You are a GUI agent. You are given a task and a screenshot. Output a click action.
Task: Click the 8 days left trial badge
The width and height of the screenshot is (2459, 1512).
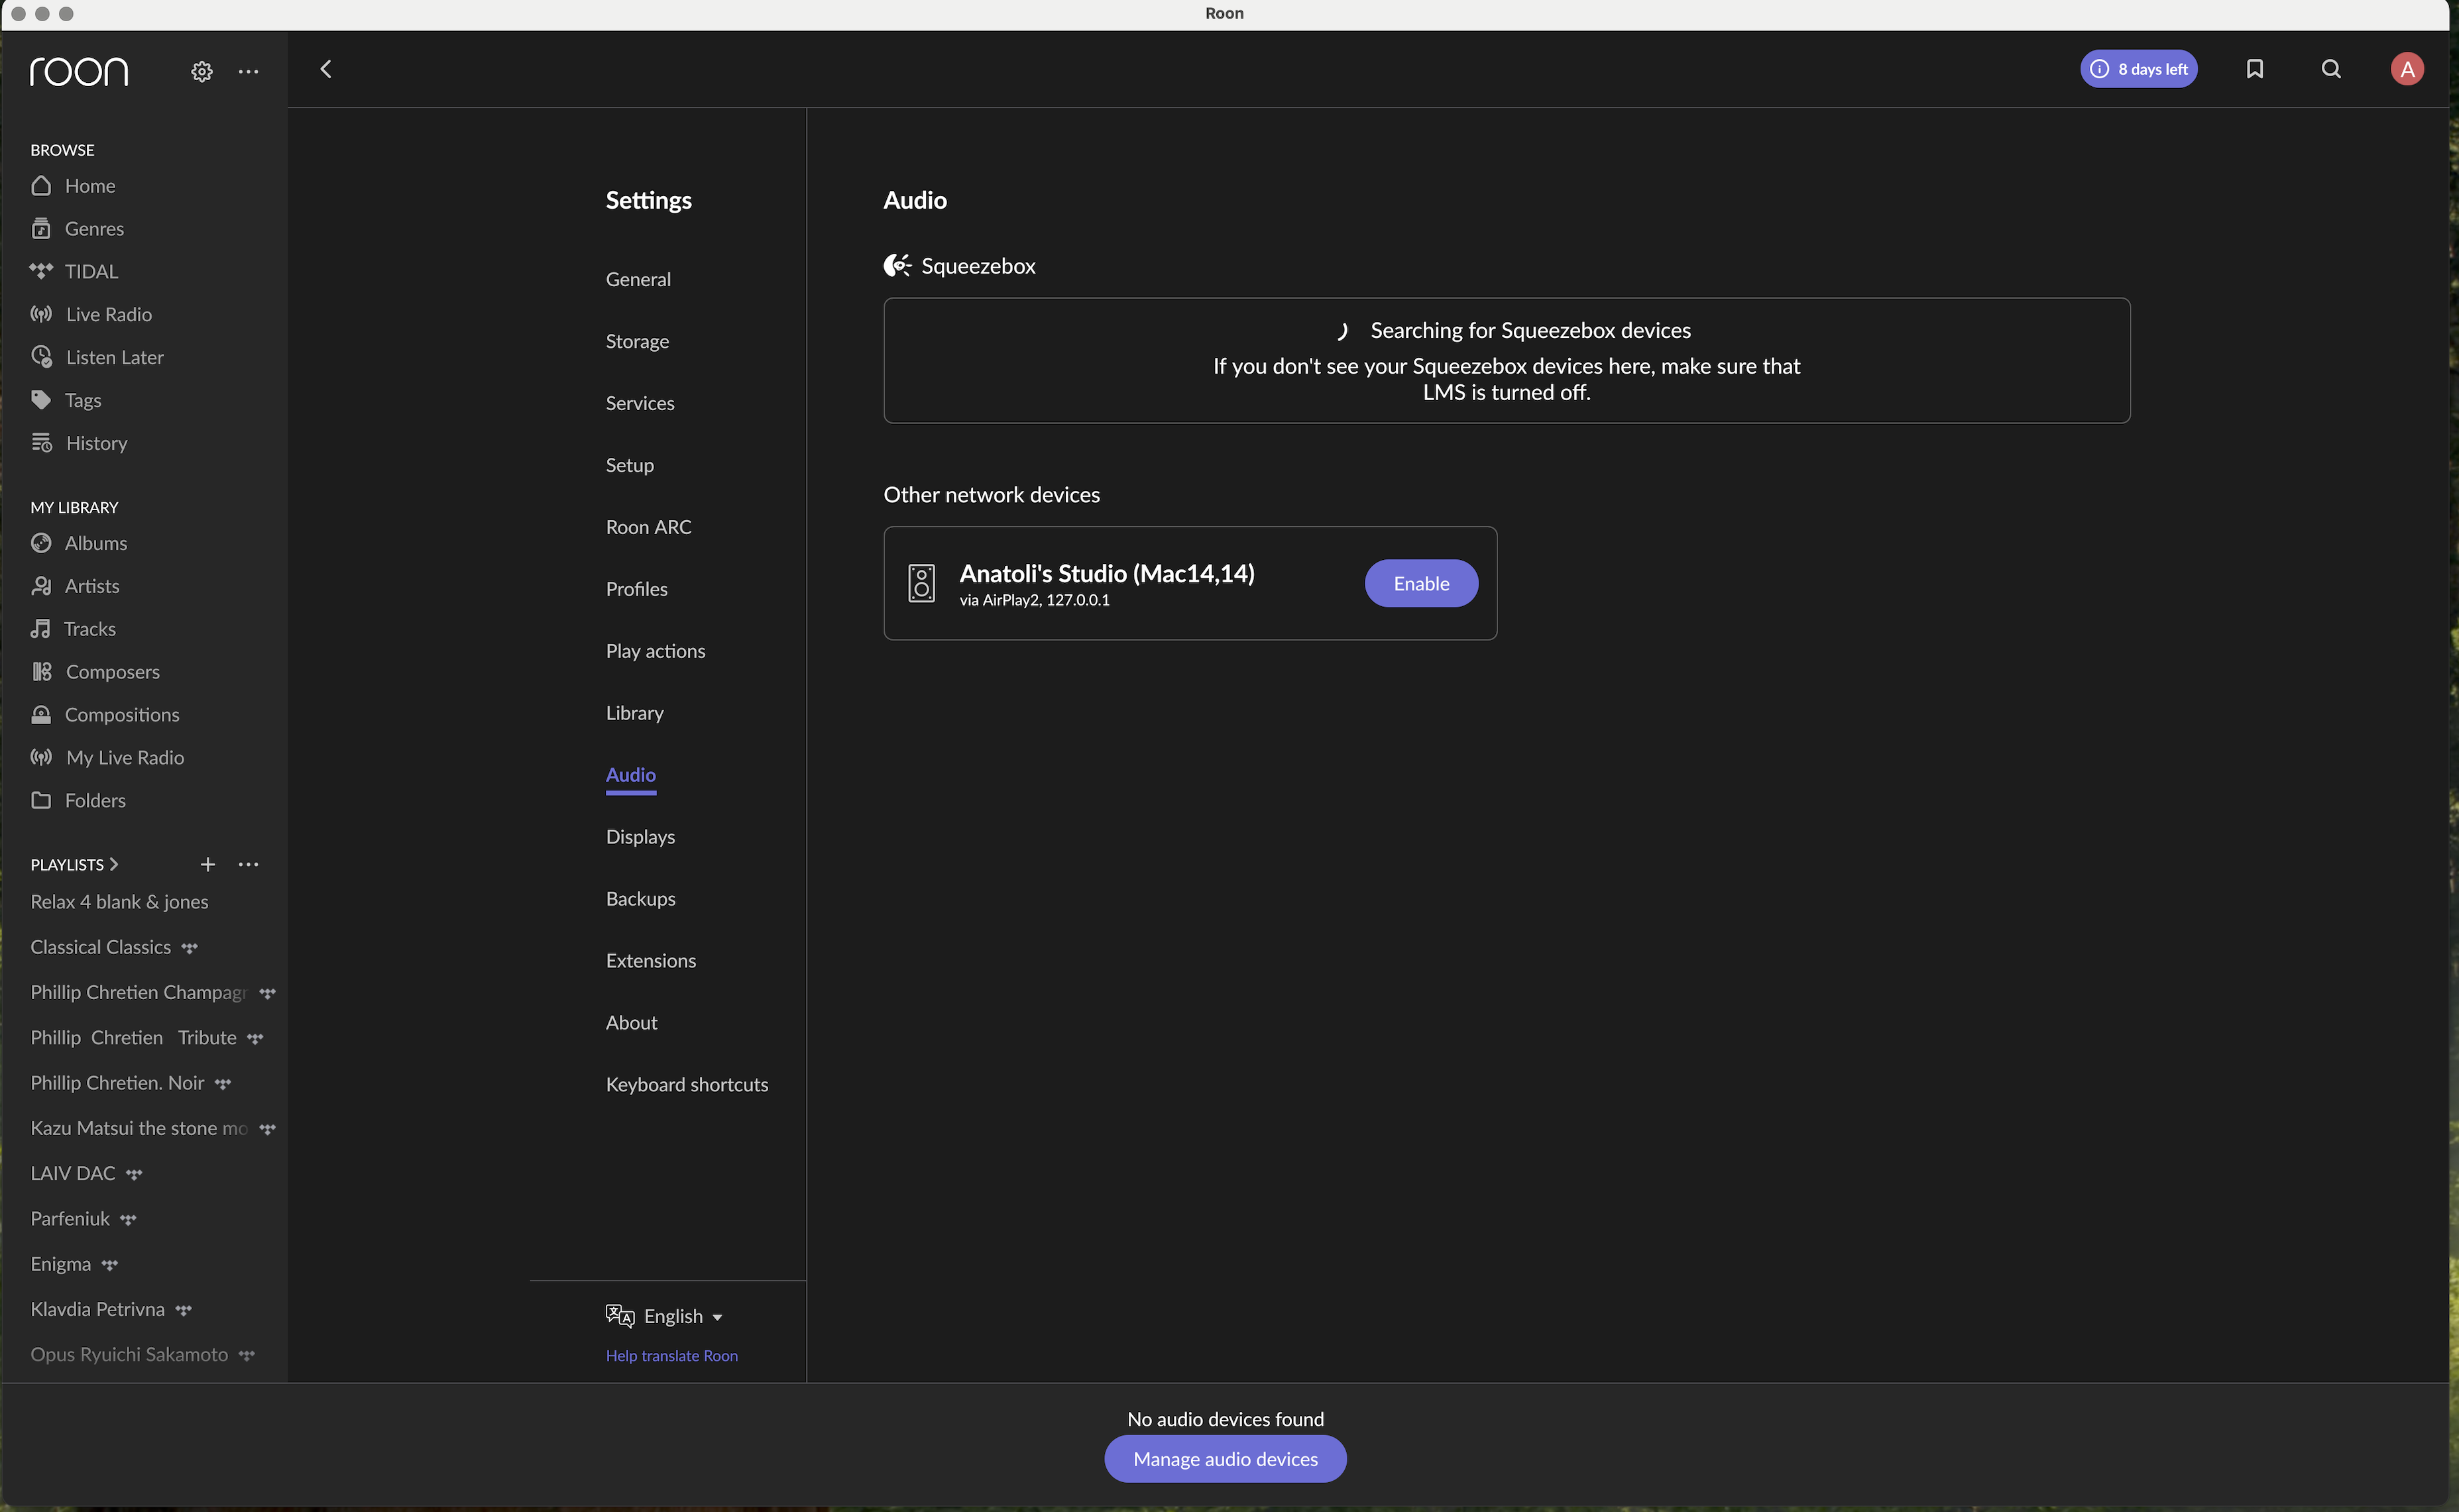2138,69
